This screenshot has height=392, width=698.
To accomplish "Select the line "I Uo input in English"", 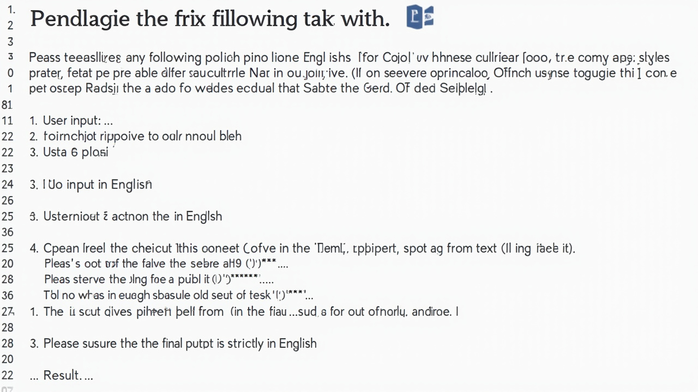I will (91, 185).
